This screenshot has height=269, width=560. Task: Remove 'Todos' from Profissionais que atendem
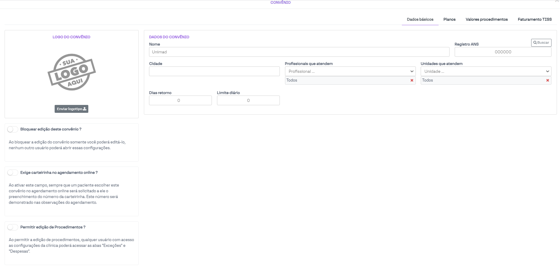pyautogui.click(x=412, y=80)
